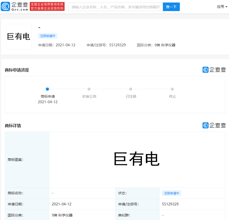The image size is (229, 220).
Task: Select the 终止 progress step dot
Action: pos(172,89)
